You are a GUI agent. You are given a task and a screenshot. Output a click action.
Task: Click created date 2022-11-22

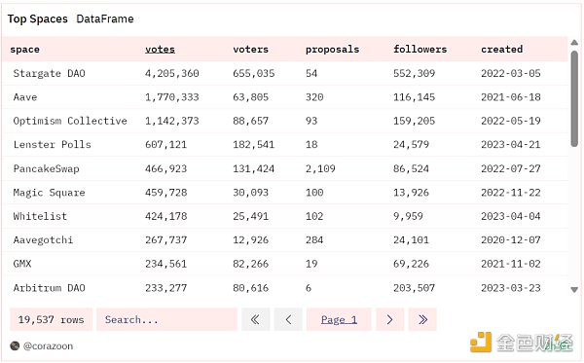[511, 193]
